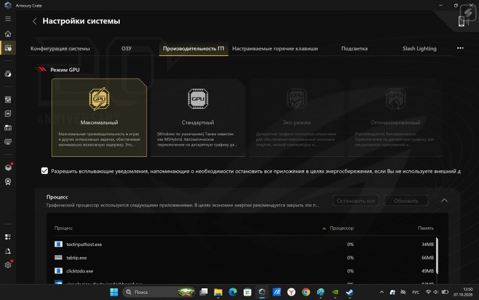Open the Настраиваемые горячие клавиши tab

point(275,49)
